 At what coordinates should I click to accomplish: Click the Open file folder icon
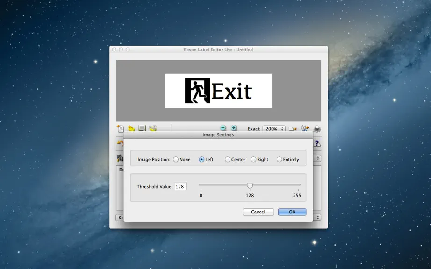tap(131, 128)
